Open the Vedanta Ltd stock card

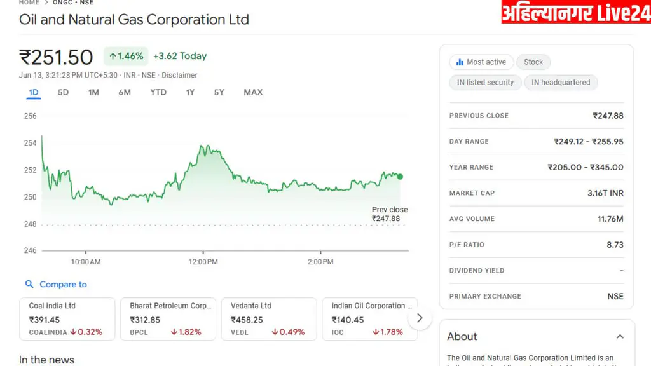268,318
